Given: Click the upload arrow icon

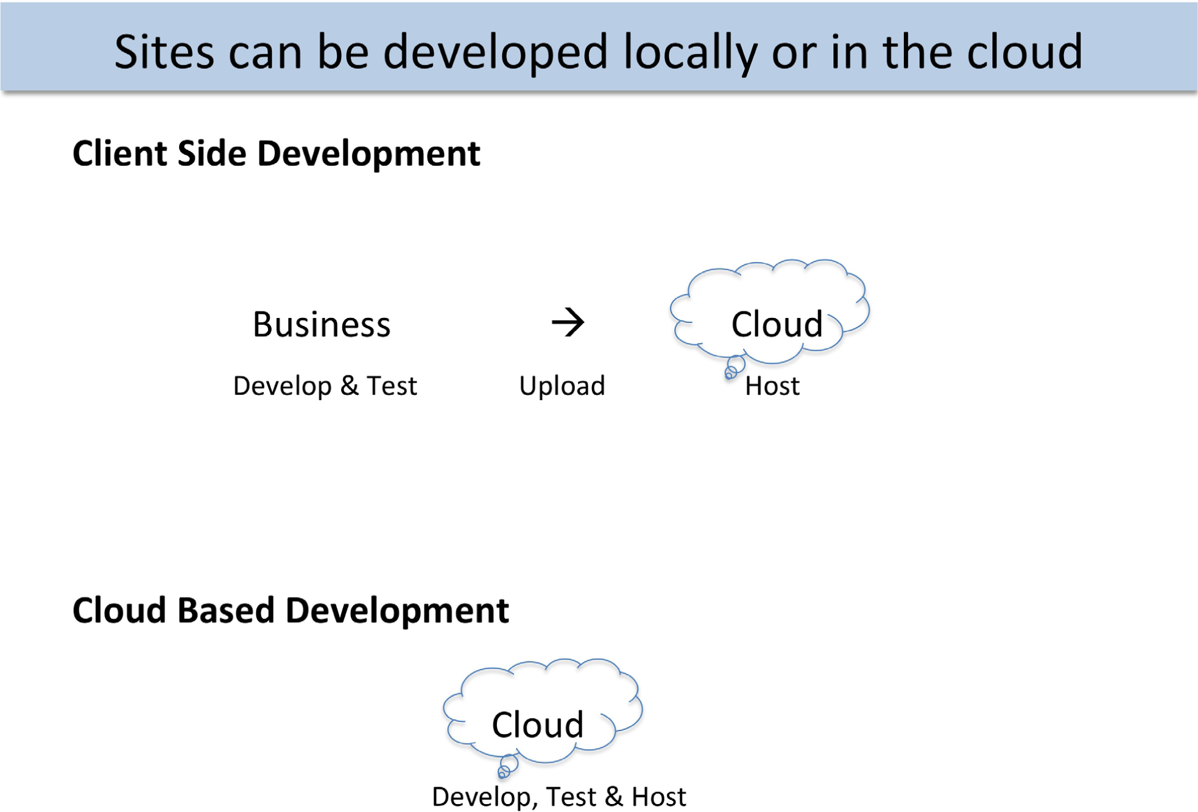Looking at the screenshot, I should coord(568,322).
